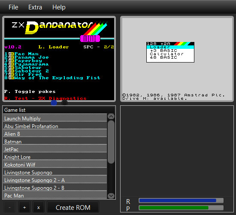
Task: Click 'P. Toggle pokes' in preview
Action: (30, 92)
